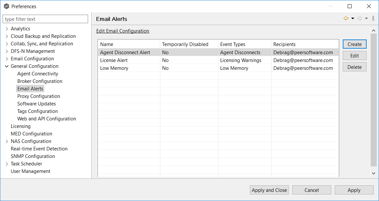Delete the selected email alert
This screenshot has width=379, height=201.
pos(355,67)
